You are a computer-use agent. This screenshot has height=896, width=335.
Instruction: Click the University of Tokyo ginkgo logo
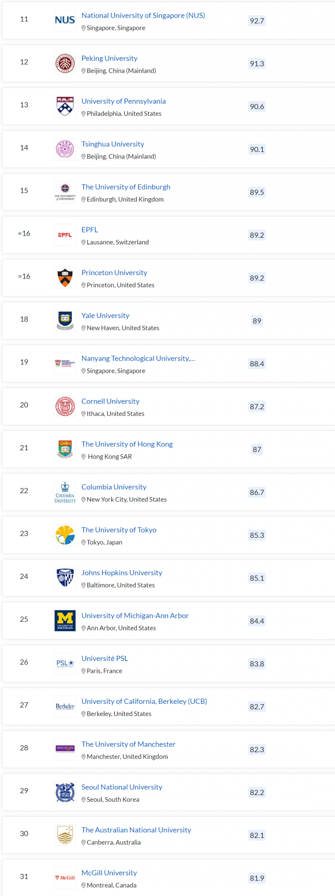pyautogui.click(x=65, y=535)
